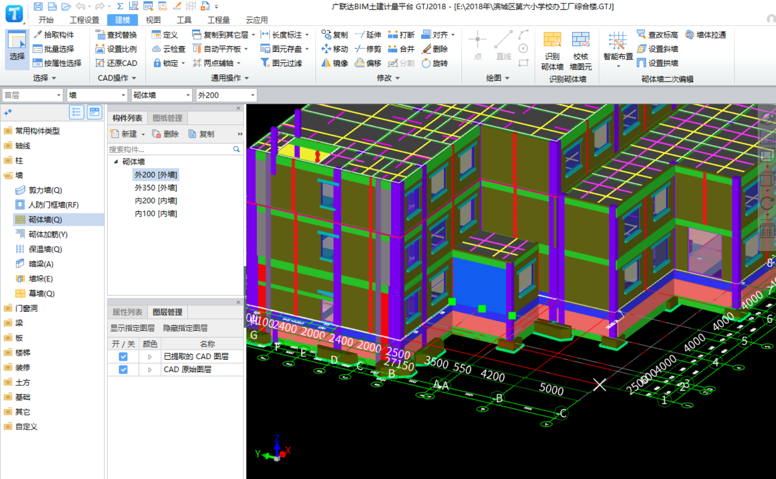This screenshot has width=776, height=479.
Task: Open the 云应用 ribbon tab
Action: tap(257, 20)
